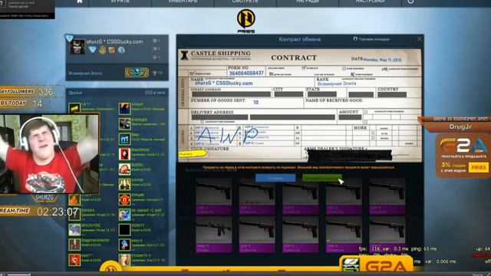The image size is (491, 276).
Task: Click the blue cancel button under the contract
Action: pos(275,178)
